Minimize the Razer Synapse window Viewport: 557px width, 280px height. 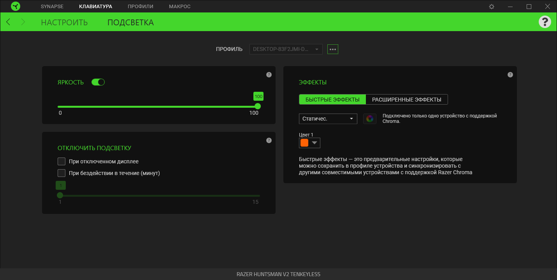[x=510, y=7]
